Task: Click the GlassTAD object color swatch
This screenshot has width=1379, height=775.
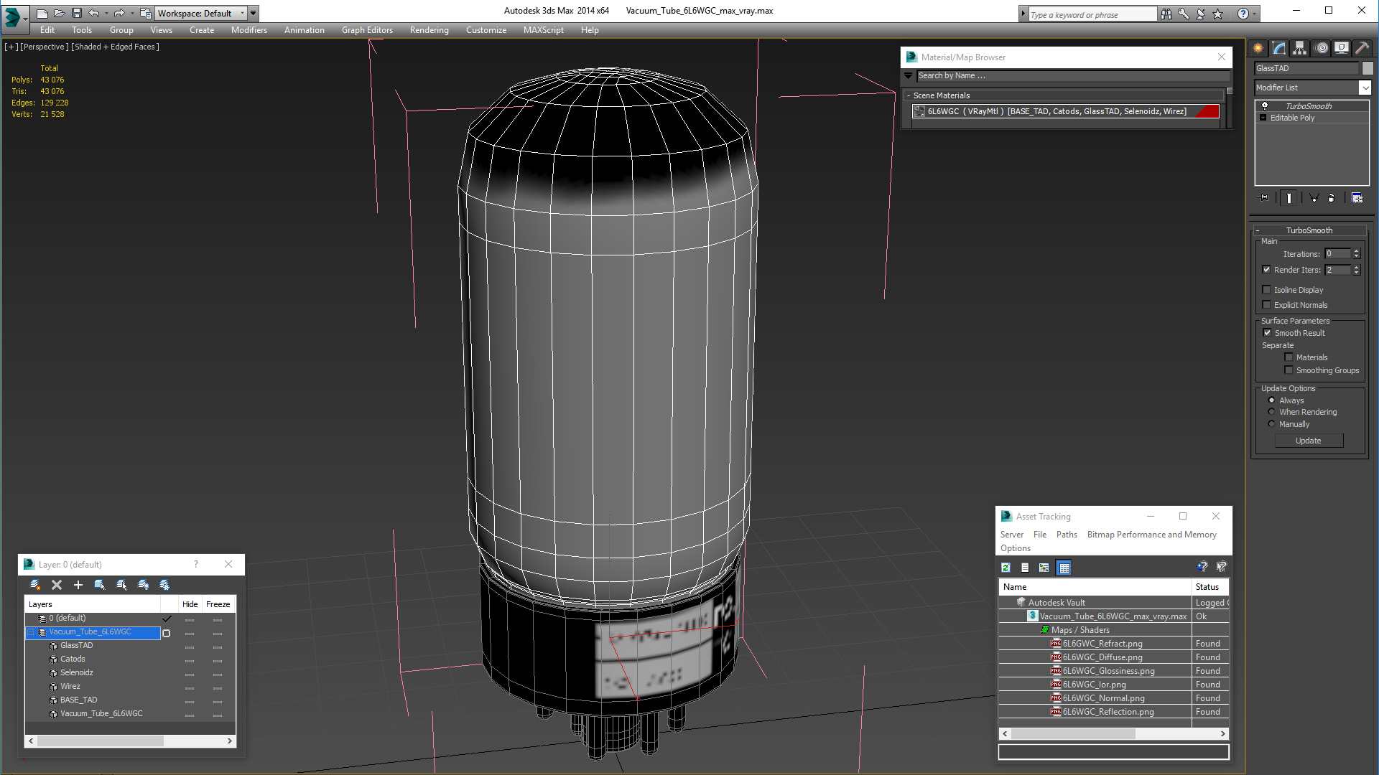Action: pos(1368,68)
